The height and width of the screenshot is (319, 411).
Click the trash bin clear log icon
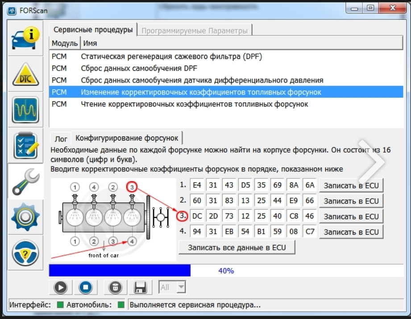(115, 287)
